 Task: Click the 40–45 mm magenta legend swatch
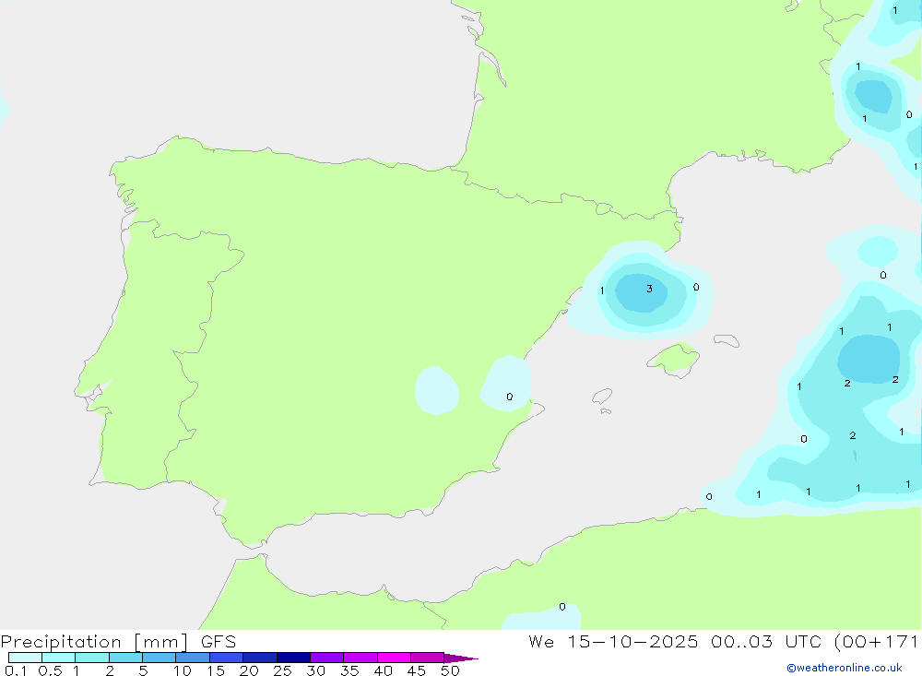(x=394, y=658)
